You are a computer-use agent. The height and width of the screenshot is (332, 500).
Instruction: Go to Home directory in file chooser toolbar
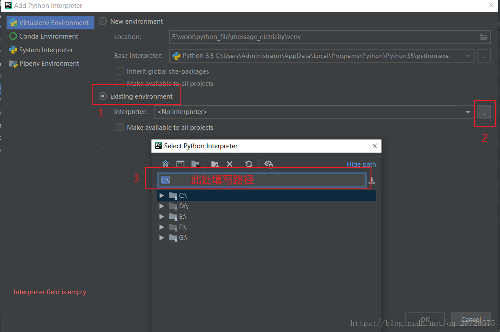pyautogui.click(x=165, y=164)
